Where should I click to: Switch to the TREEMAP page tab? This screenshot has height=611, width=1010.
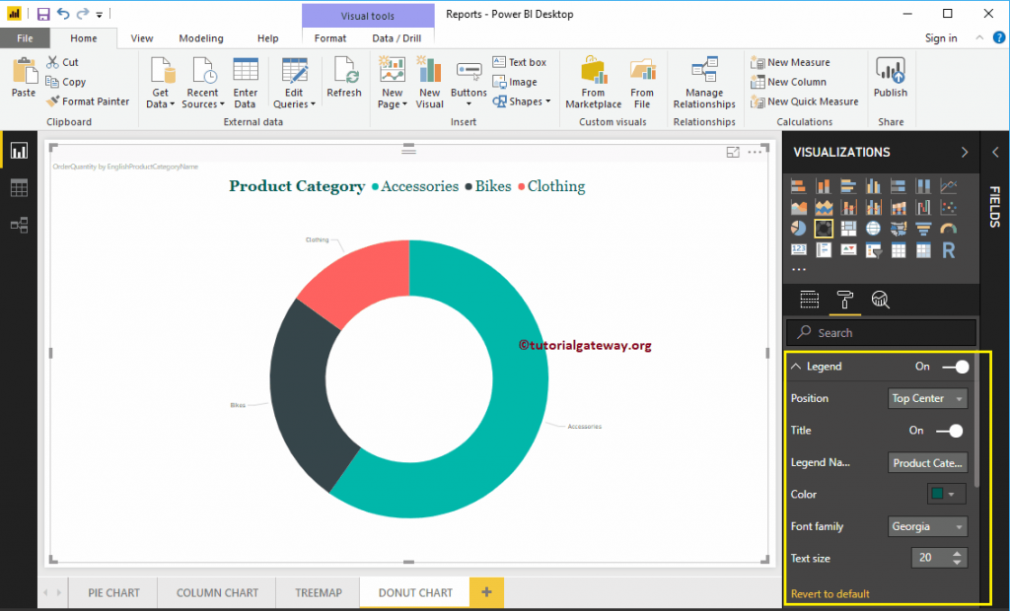click(319, 593)
